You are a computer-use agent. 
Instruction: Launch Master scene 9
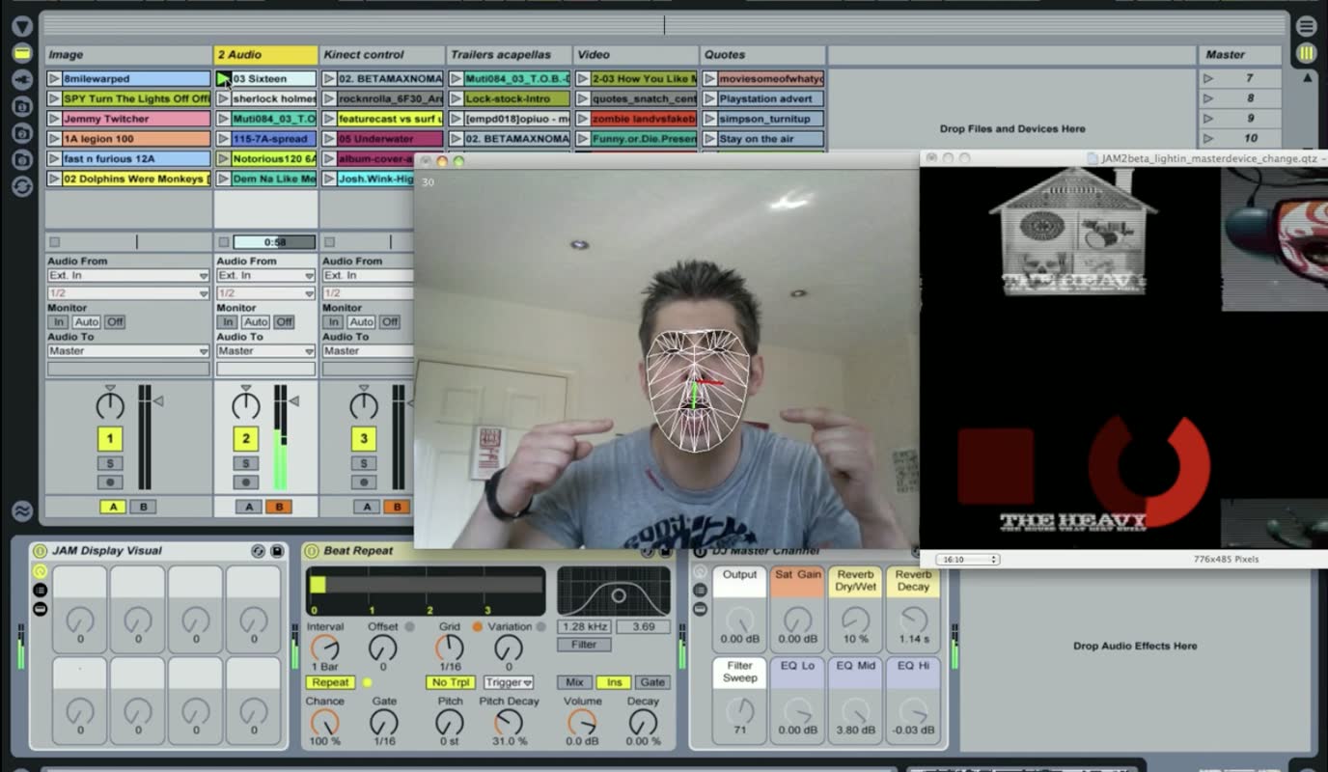(x=1207, y=119)
